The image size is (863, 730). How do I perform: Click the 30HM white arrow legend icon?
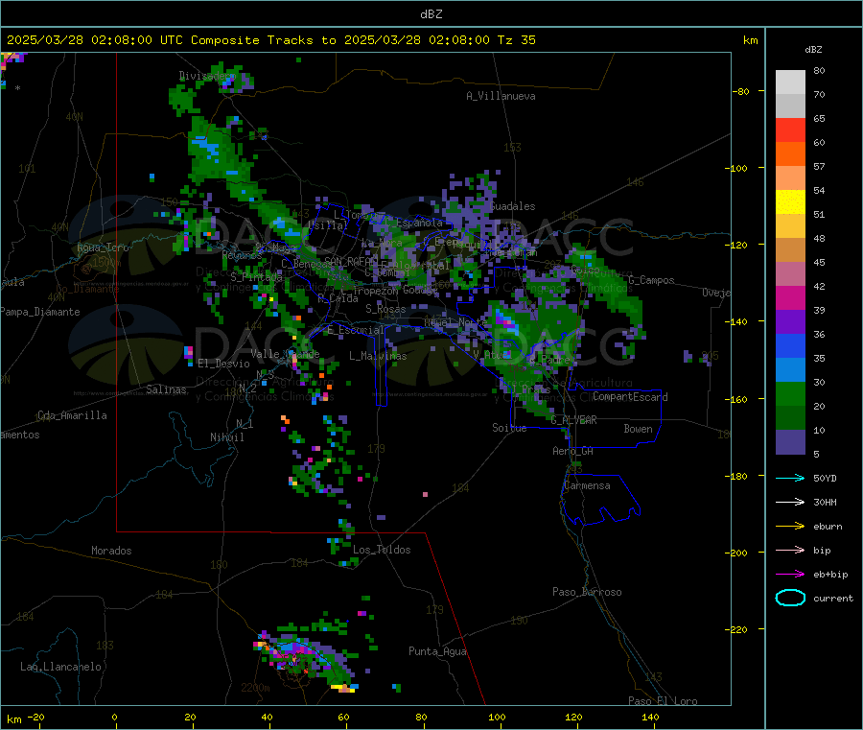(790, 502)
